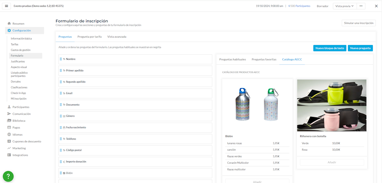This screenshot has height=183, width=382.
Task: Click the Idiomas globe icon
Action: (x=9, y=134)
